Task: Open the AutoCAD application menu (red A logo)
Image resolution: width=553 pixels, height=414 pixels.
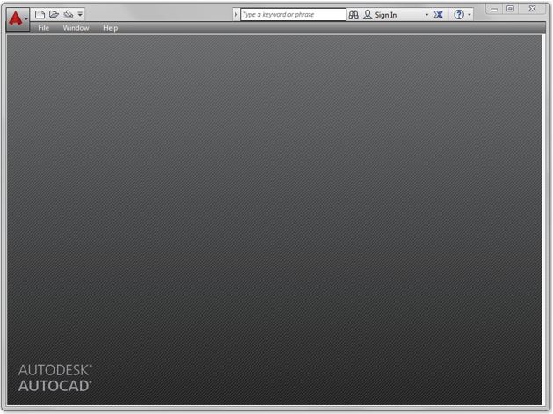Action: point(16,17)
